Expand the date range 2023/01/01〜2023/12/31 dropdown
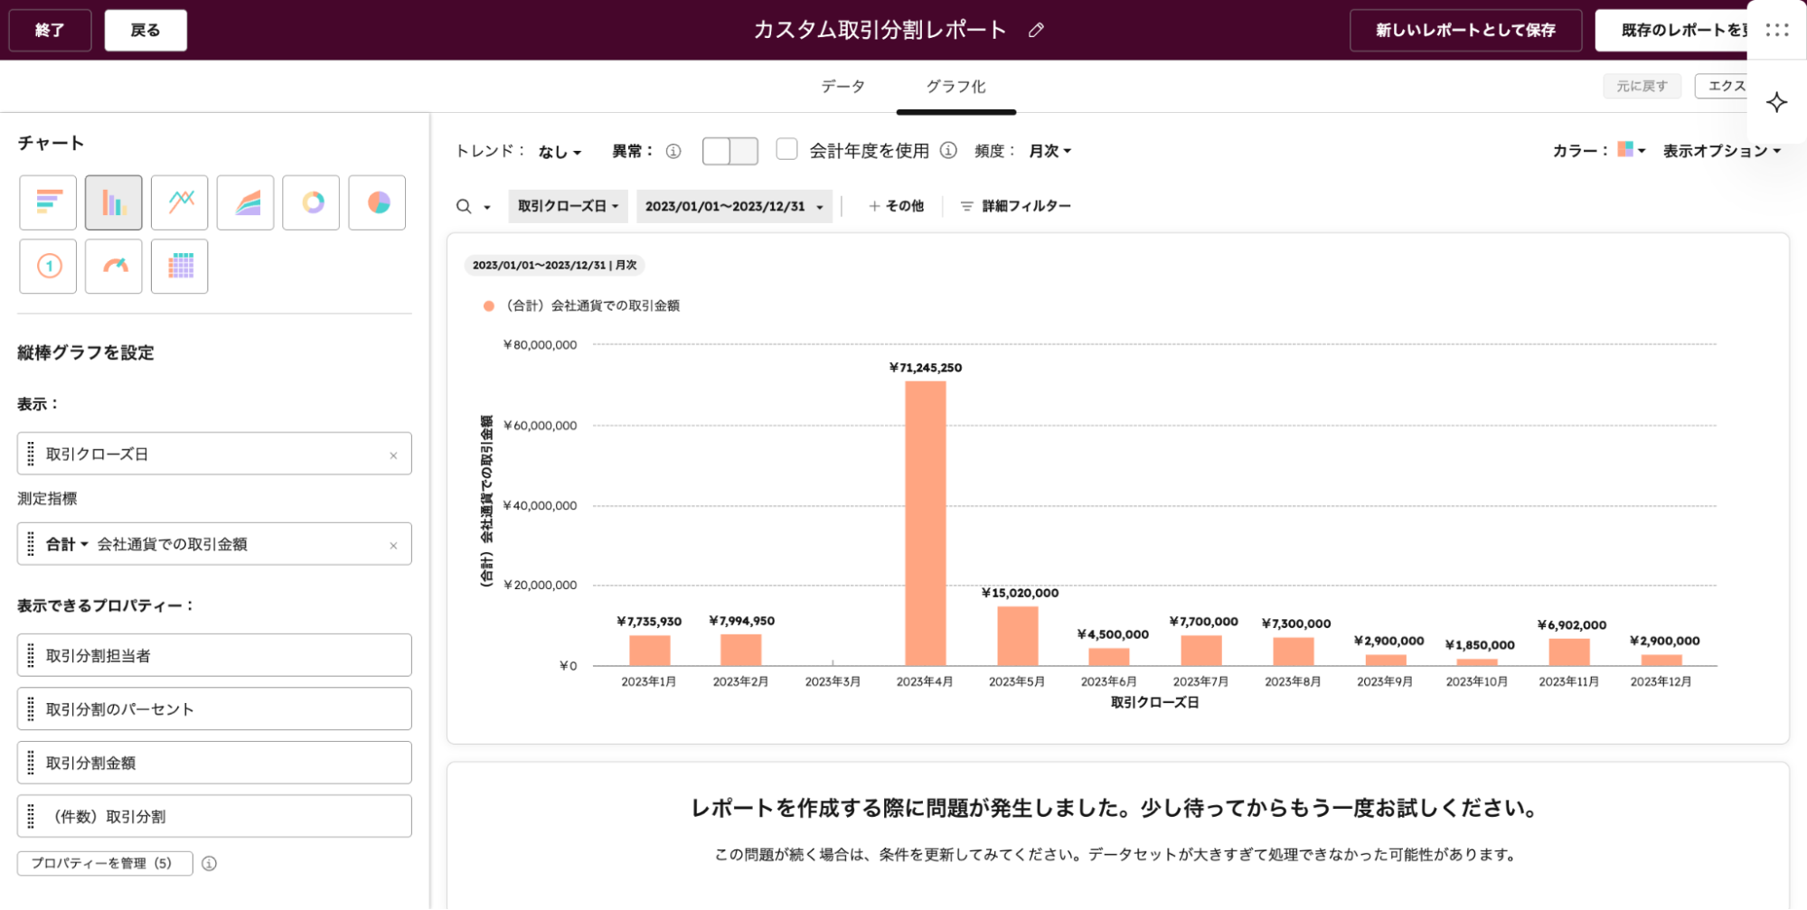The image size is (1807, 910). (733, 206)
